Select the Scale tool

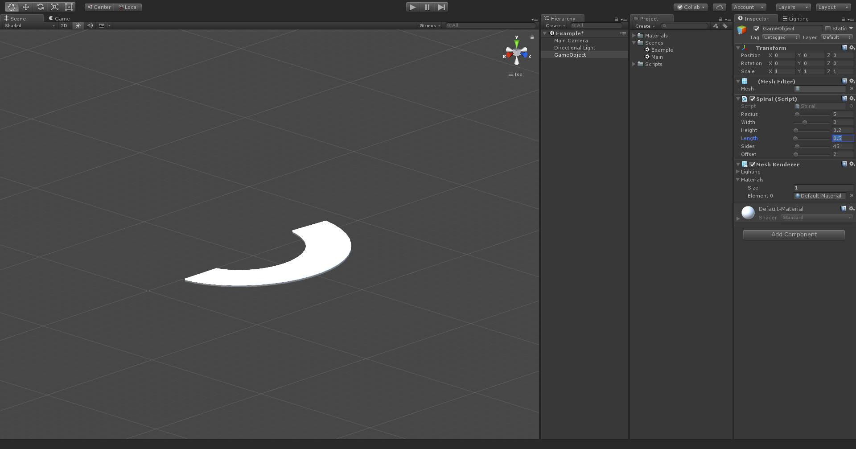coord(54,7)
